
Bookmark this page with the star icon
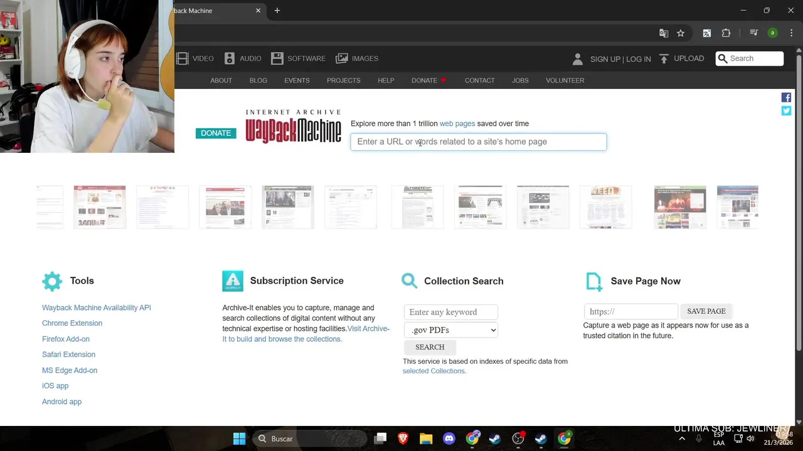coord(681,33)
